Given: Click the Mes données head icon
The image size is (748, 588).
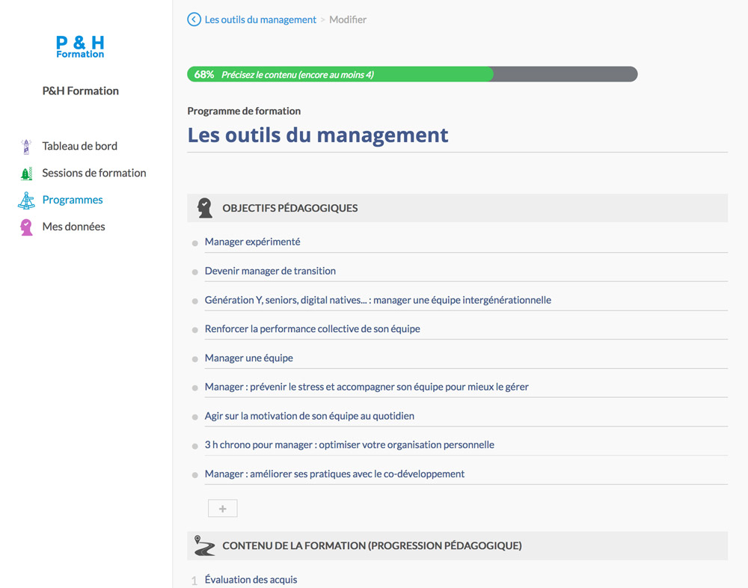Looking at the screenshot, I should coord(26,227).
